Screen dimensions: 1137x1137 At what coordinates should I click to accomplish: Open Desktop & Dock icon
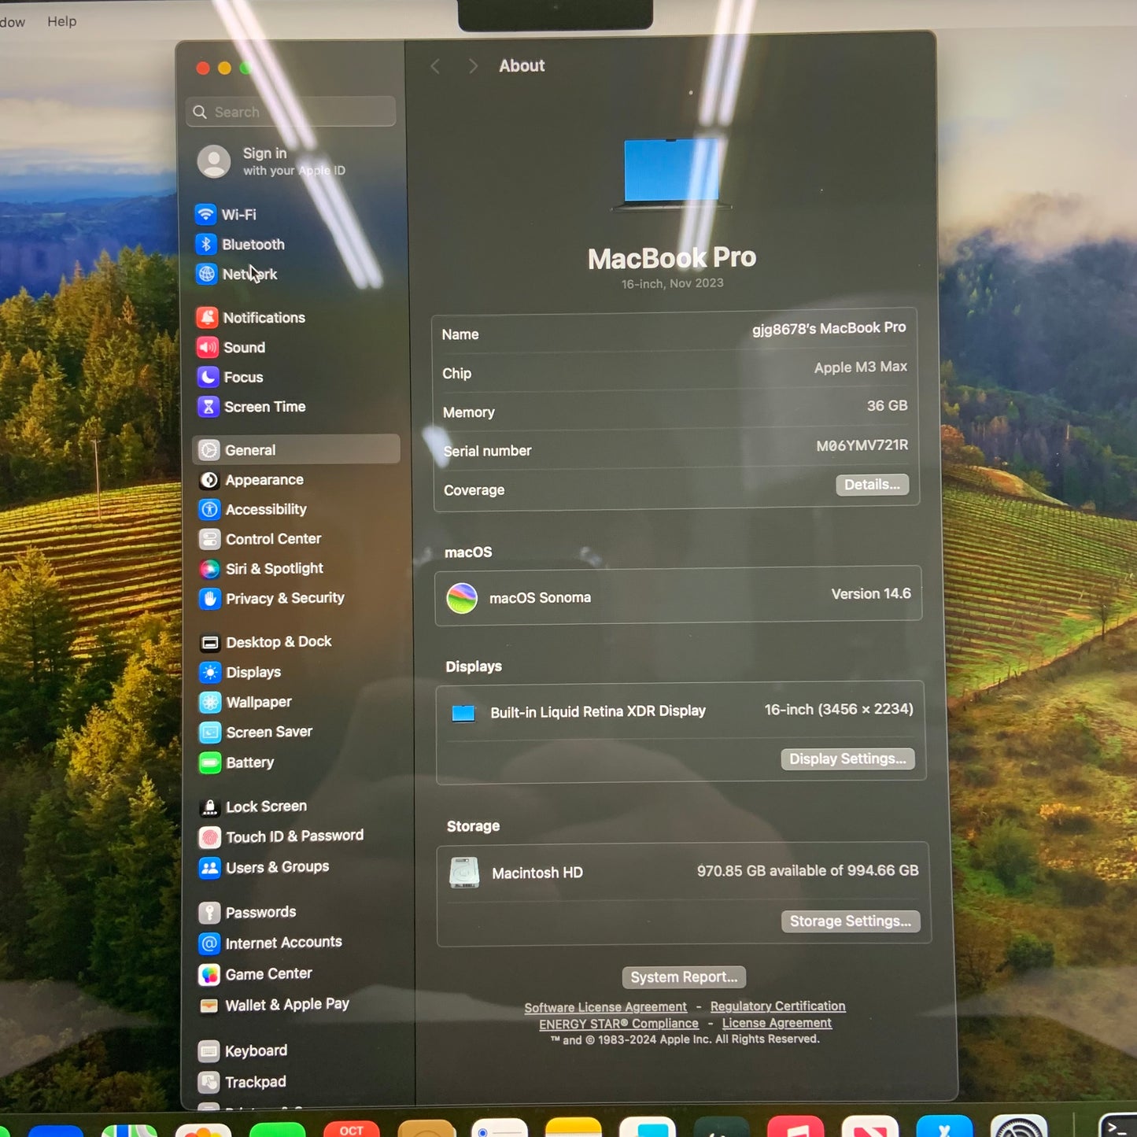click(210, 643)
